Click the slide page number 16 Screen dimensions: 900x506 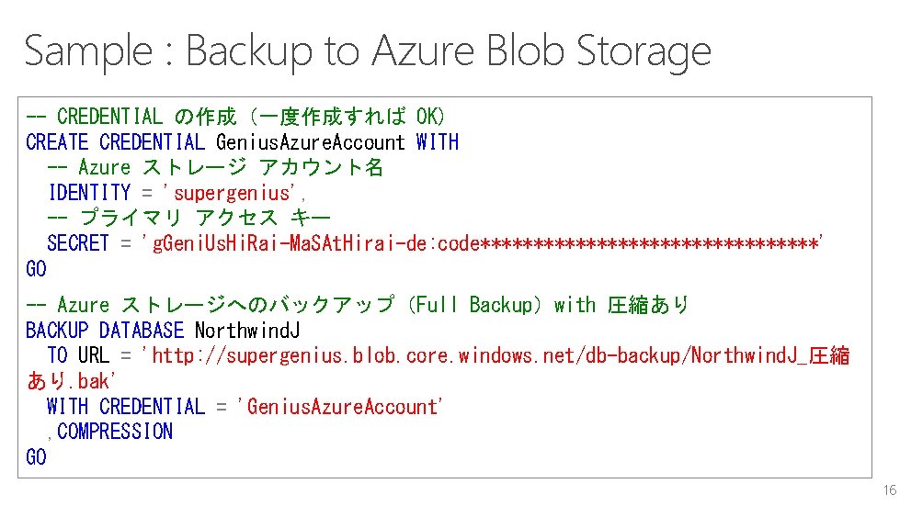tap(888, 490)
